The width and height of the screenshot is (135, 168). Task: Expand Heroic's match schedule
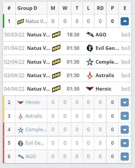pos(125,102)
